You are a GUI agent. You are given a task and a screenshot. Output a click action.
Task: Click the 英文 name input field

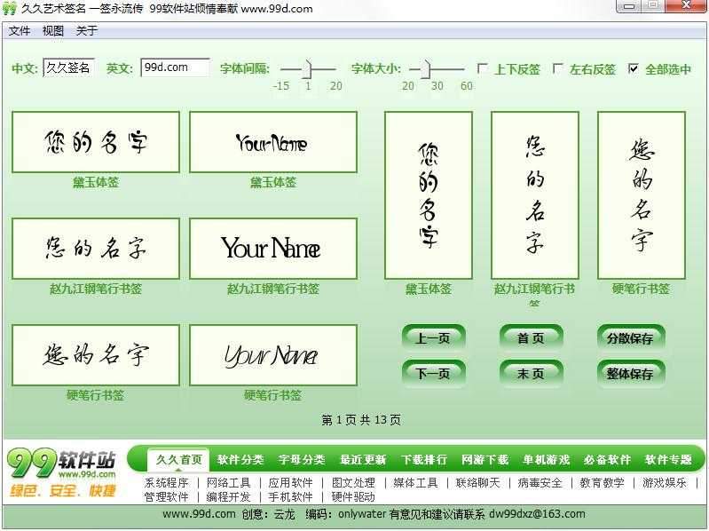tap(175, 67)
